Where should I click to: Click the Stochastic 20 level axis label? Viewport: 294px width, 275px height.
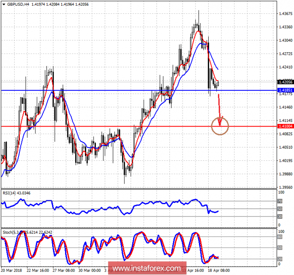pos(280,259)
